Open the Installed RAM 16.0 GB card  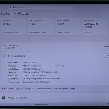click(68, 27)
